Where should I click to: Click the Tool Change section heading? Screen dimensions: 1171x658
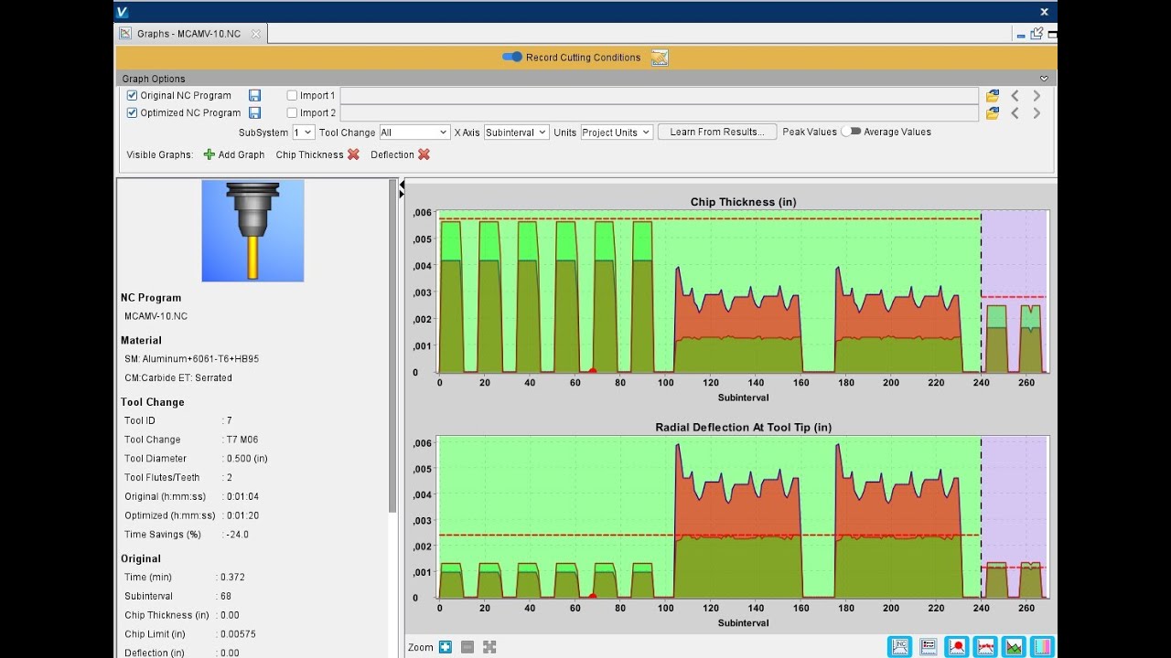pos(153,402)
